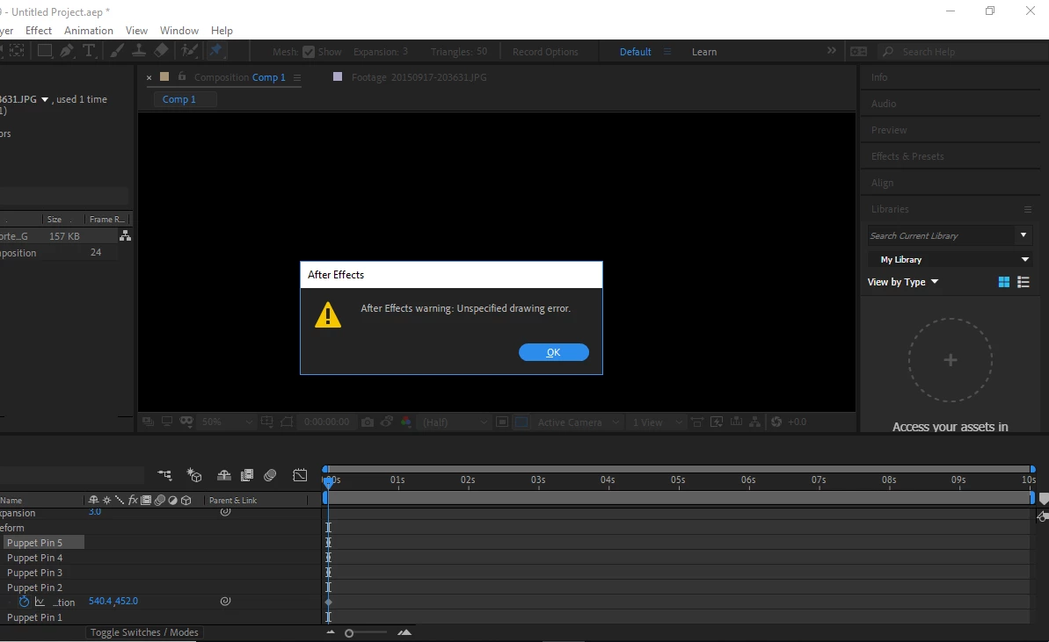Viewport: 1049px width, 642px height.
Task: Select the Eraser tool
Action: (161, 51)
